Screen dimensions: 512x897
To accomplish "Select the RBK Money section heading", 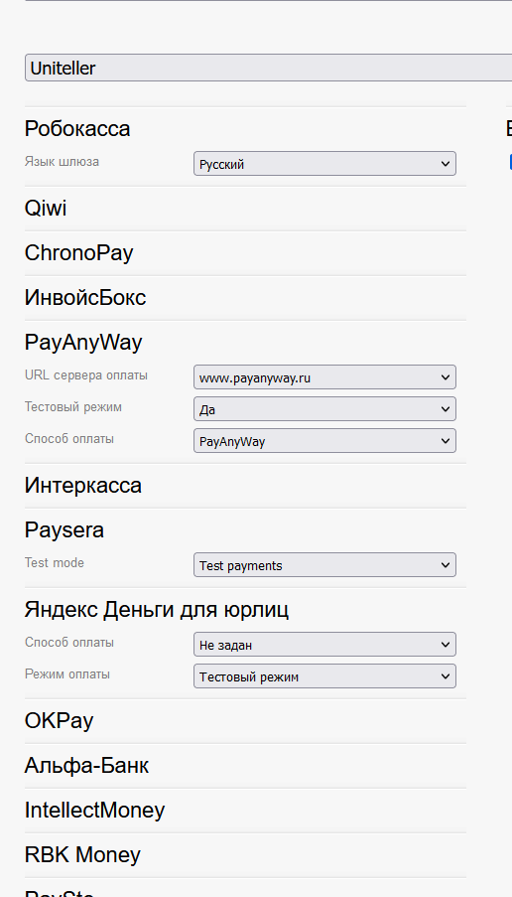I will pos(82,854).
